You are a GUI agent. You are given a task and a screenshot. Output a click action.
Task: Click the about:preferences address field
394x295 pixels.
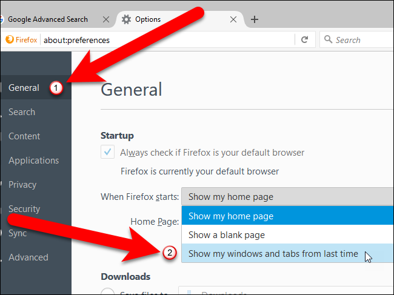[x=167, y=40]
